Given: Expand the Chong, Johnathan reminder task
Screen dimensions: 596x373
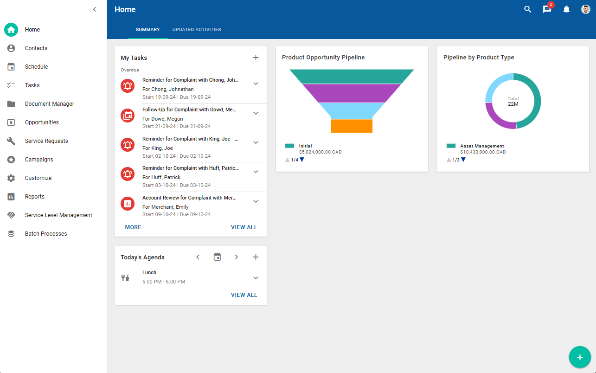Looking at the screenshot, I should pyautogui.click(x=256, y=84).
